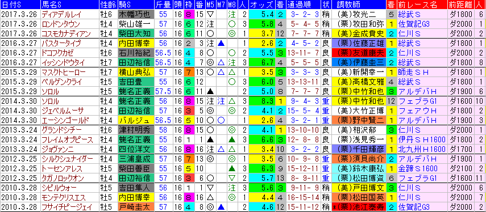Select jockey cell 柴田大知
This screenshot has width=486, height=212.
point(136,33)
